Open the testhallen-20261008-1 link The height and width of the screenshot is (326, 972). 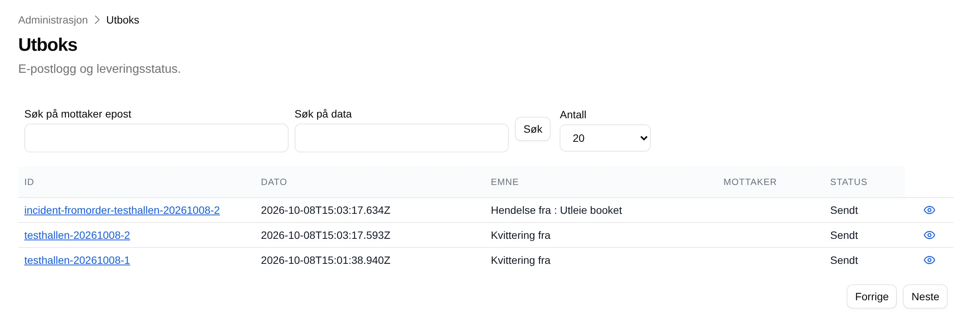pos(77,260)
